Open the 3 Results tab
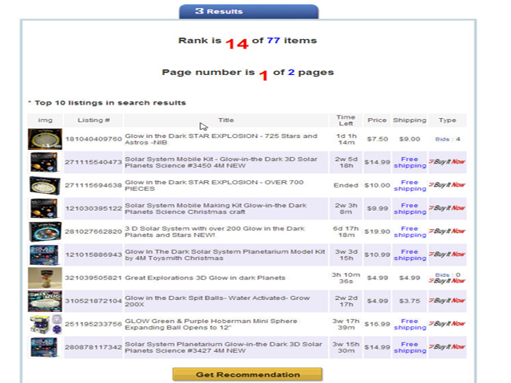Viewport: 511px width, 383px height. tap(248, 11)
